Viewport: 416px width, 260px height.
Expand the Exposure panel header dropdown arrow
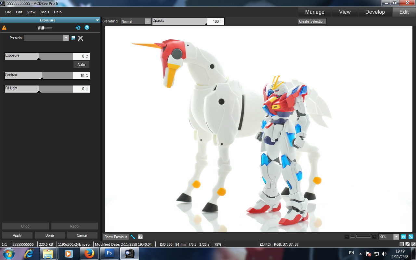click(97, 20)
